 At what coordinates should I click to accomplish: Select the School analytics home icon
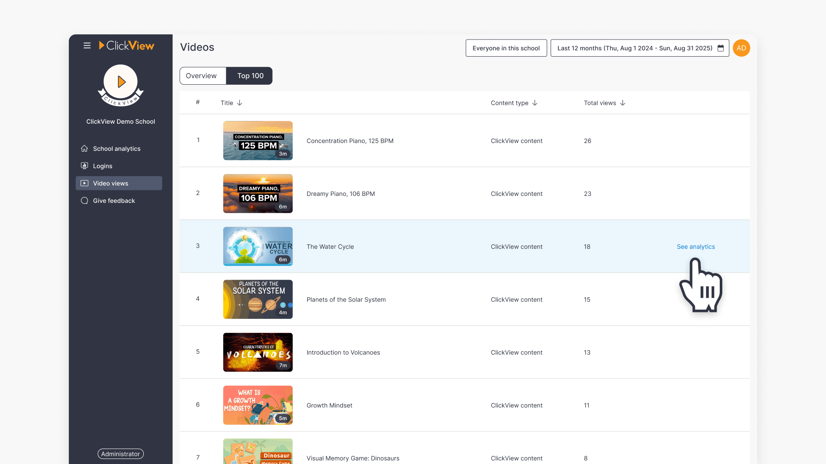[84, 148]
